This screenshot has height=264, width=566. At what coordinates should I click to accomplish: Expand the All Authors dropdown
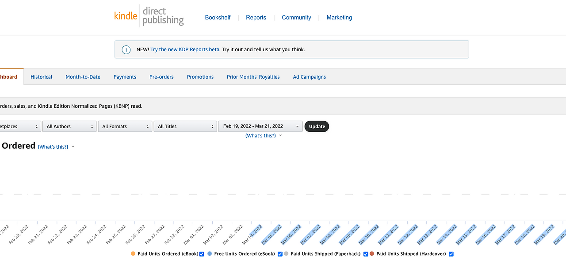tap(69, 126)
